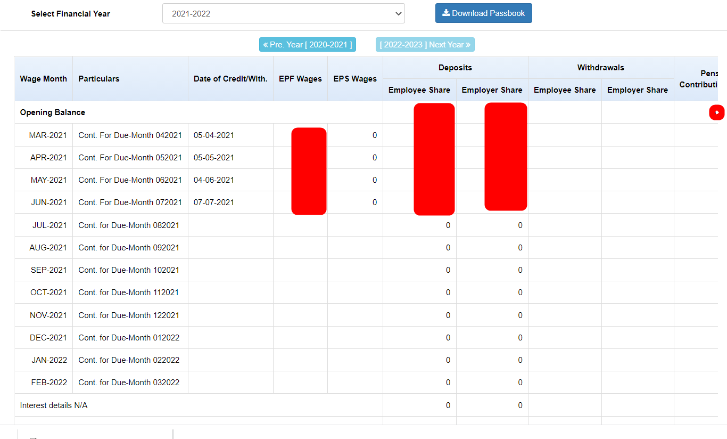This screenshot has width=727, height=439.
Task: Click the Wage Month column header
Action: pos(44,79)
